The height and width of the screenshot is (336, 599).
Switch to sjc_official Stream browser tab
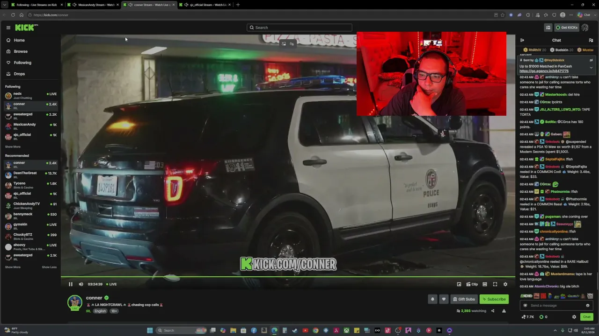205,5
